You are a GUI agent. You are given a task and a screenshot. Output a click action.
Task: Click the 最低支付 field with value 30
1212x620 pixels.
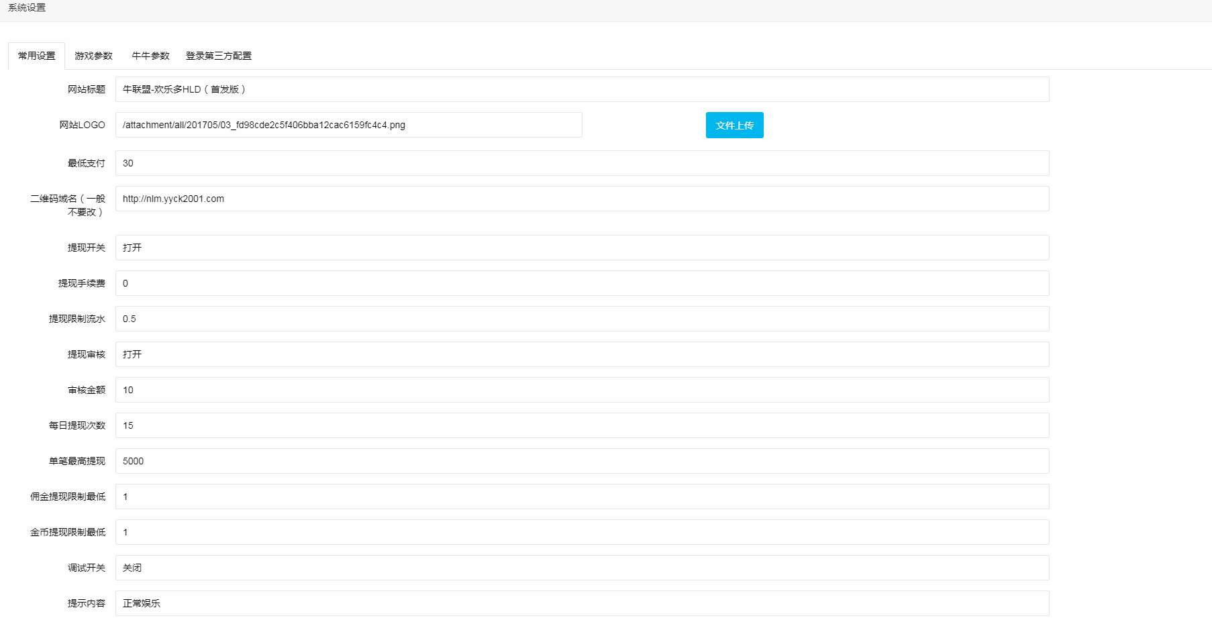click(582, 163)
